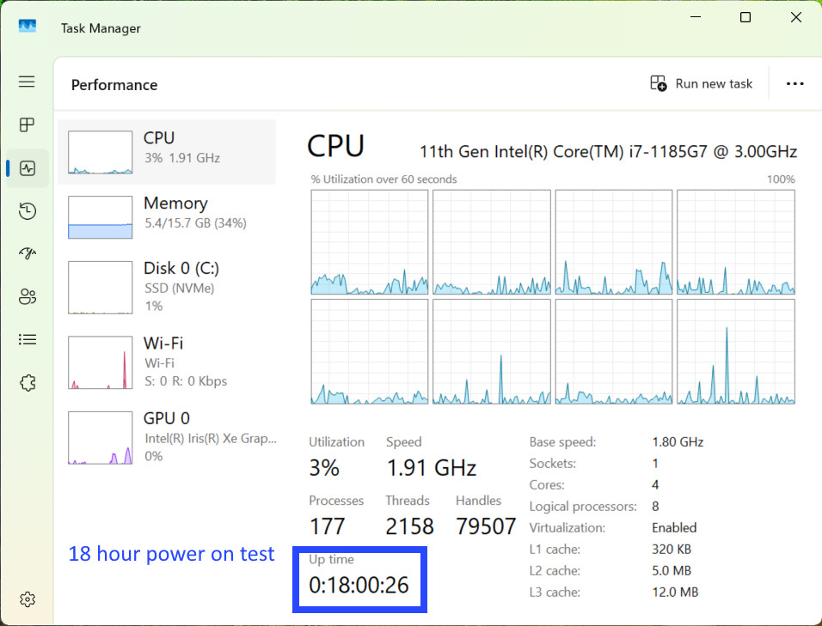This screenshot has width=822, height=626.
Task: Open the Details list page icon
Action: click(28, 340)
